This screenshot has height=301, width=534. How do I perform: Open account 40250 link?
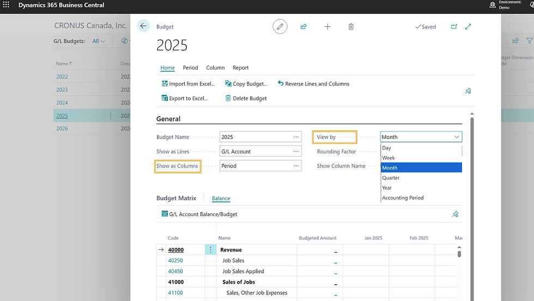click(175, 261)
